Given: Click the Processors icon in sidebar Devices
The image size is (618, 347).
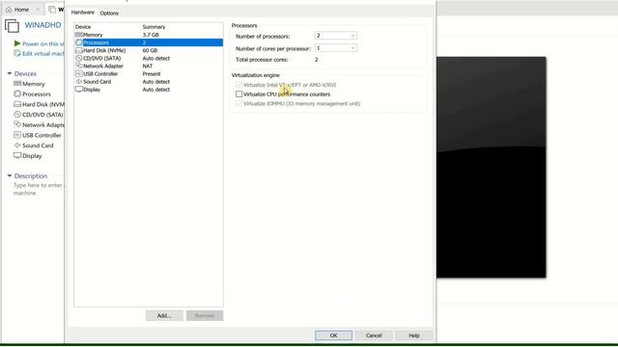Looking at the screenshot, I should (17, 94).
